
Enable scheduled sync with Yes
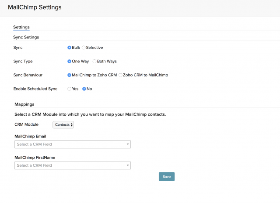click(x=70, y=89)
